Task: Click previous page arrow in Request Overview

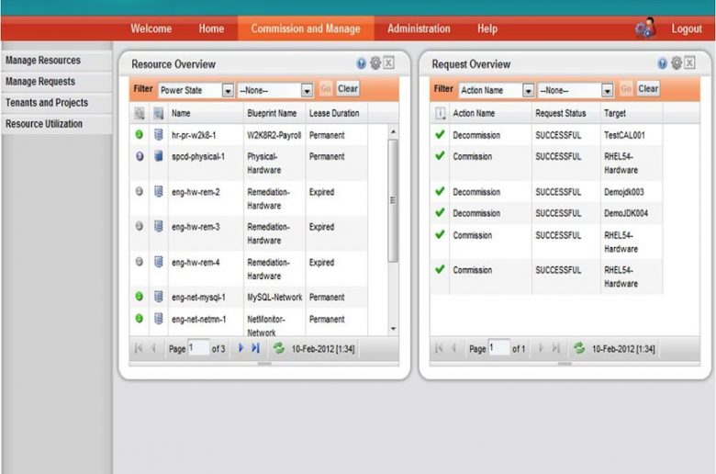Action: point(453,348)
